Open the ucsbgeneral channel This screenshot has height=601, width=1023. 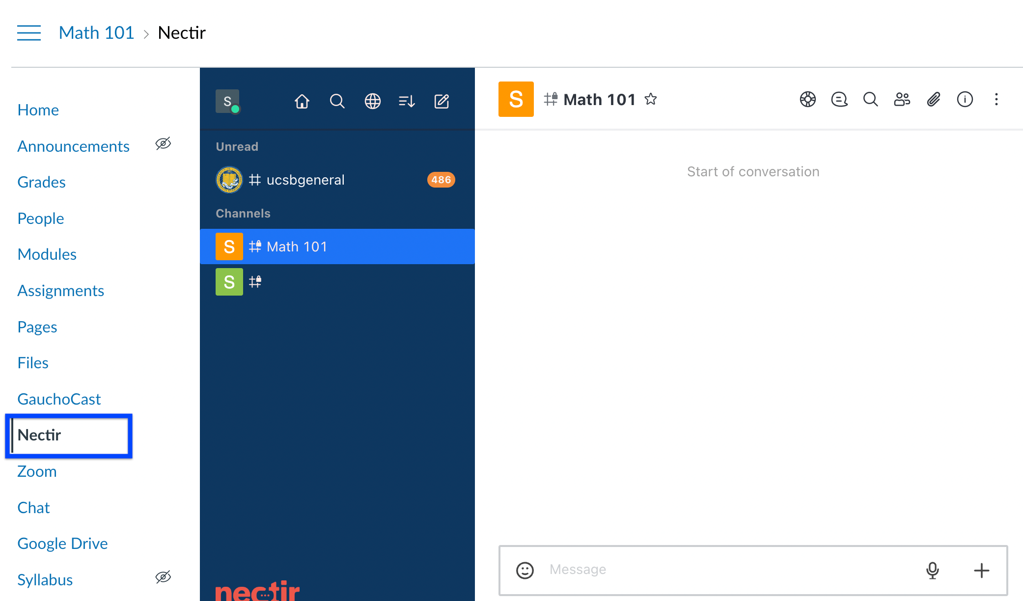(x=337, y=180)
